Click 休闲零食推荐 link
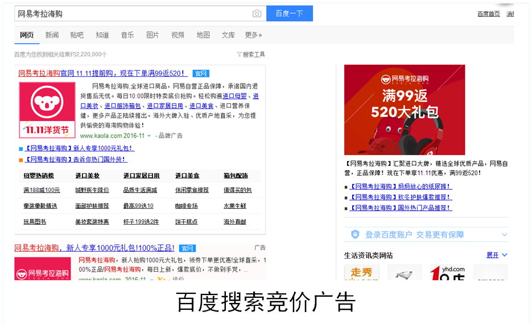The image size is (532, 324). (x=192, y=190)
